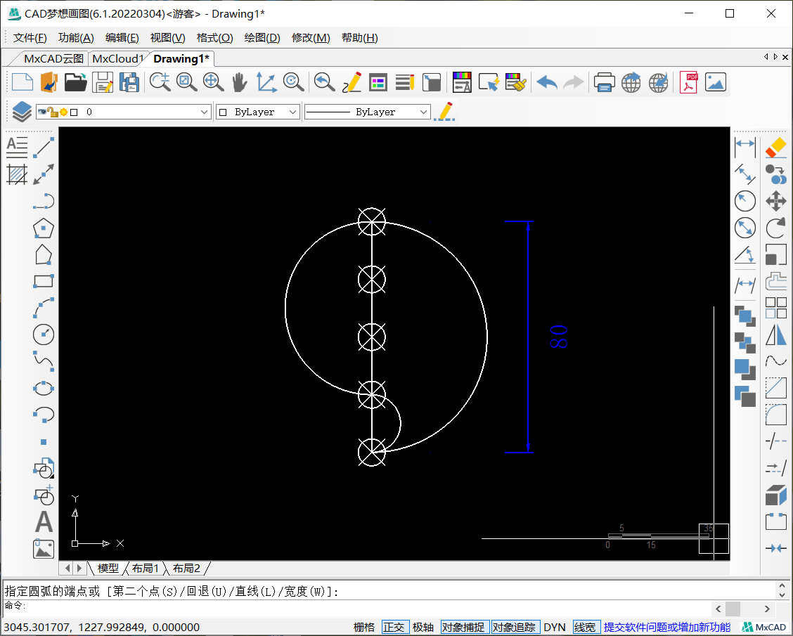Click the Save As double-floppy icon
The width and height of the screenshot is (793, 636).
129,82
